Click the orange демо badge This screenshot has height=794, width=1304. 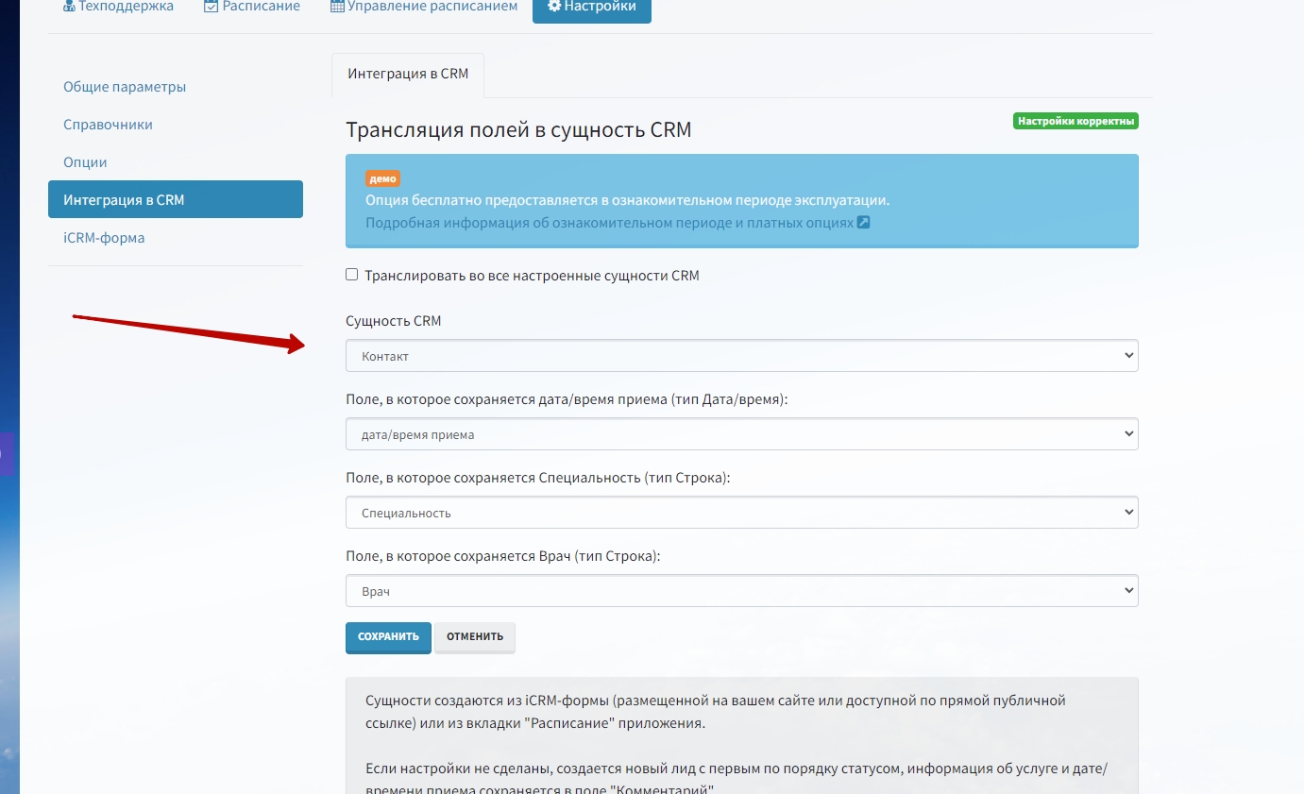[x=382, y=178]
